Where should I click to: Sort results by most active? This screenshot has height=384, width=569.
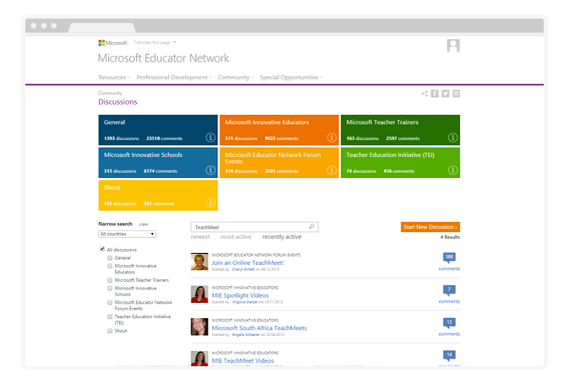tap(236, 237)
